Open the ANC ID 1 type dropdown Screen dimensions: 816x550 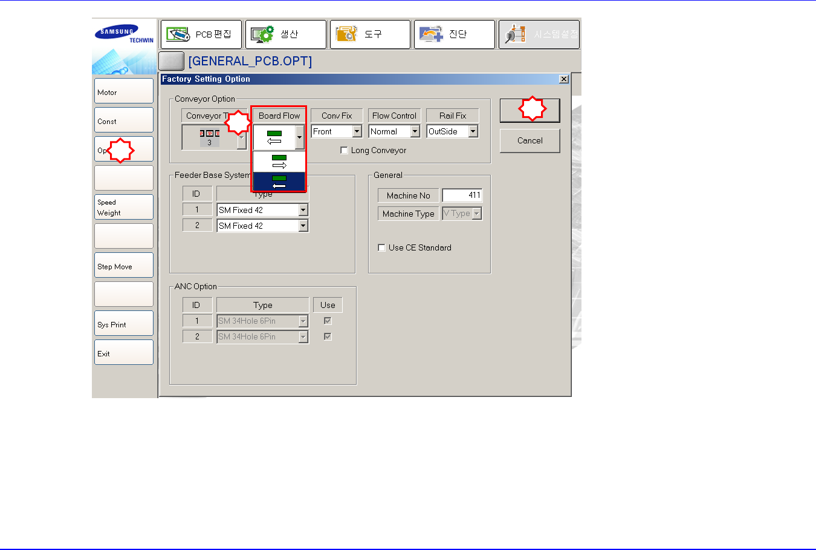303,321
